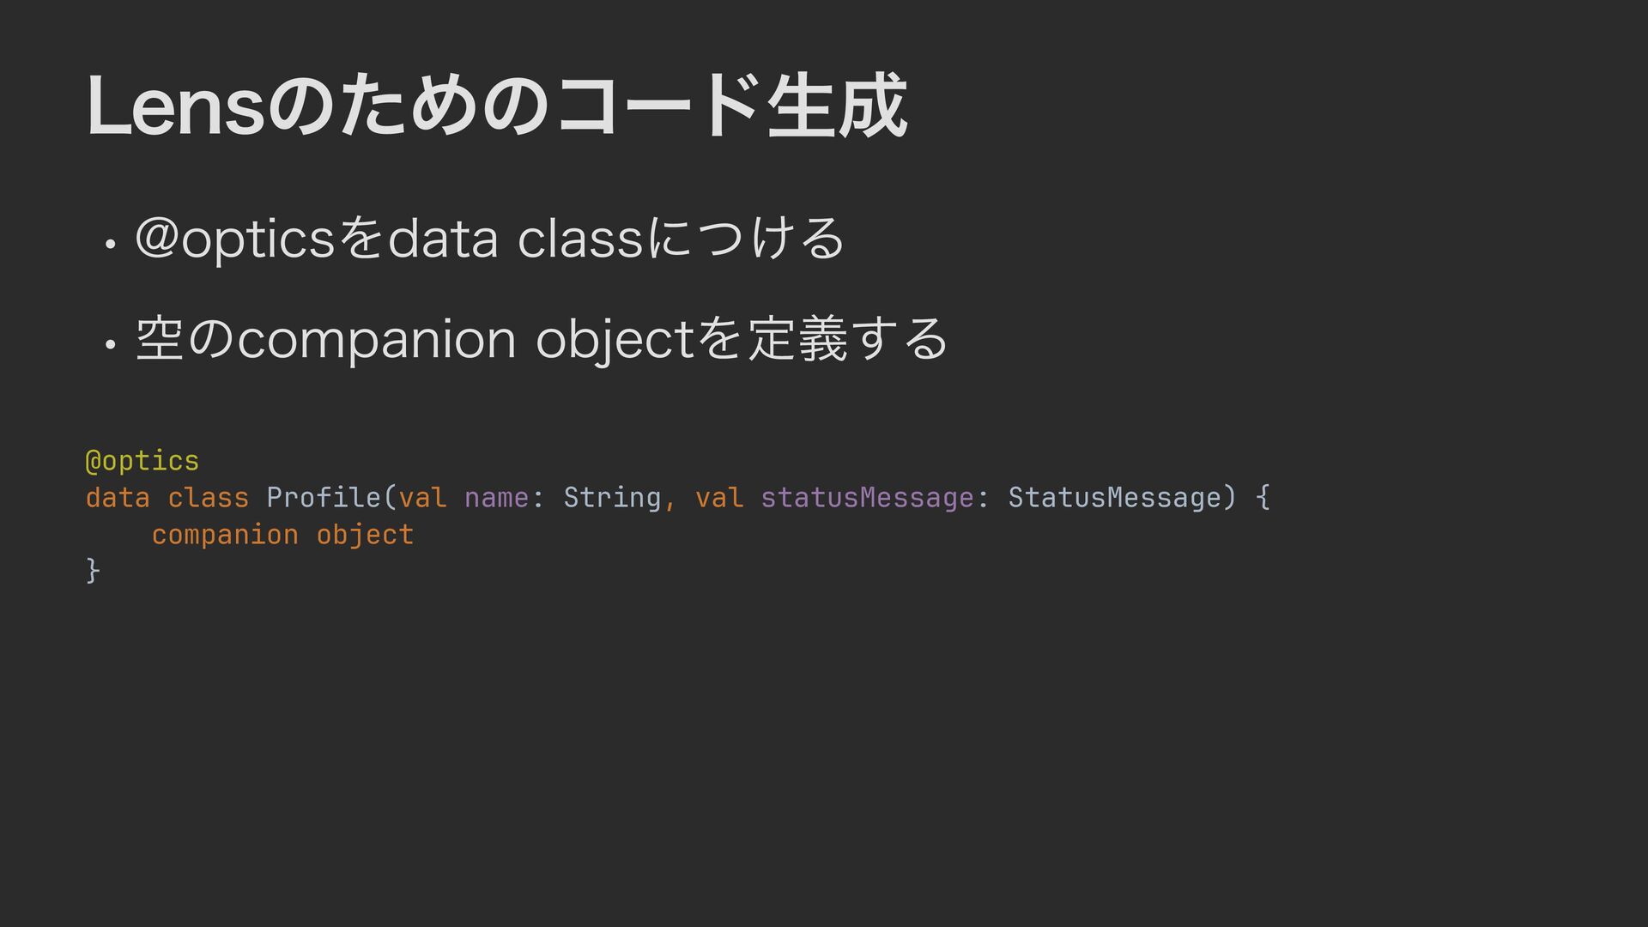Click the 'StatusMessage' type name

click(x=1114, y=498)
